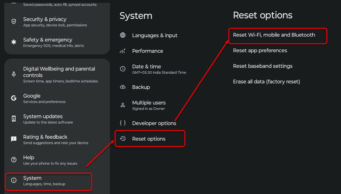
Task: Click the Safety & emergency asterisk icon
Action: pyautogui.click(x=14, y=42)
